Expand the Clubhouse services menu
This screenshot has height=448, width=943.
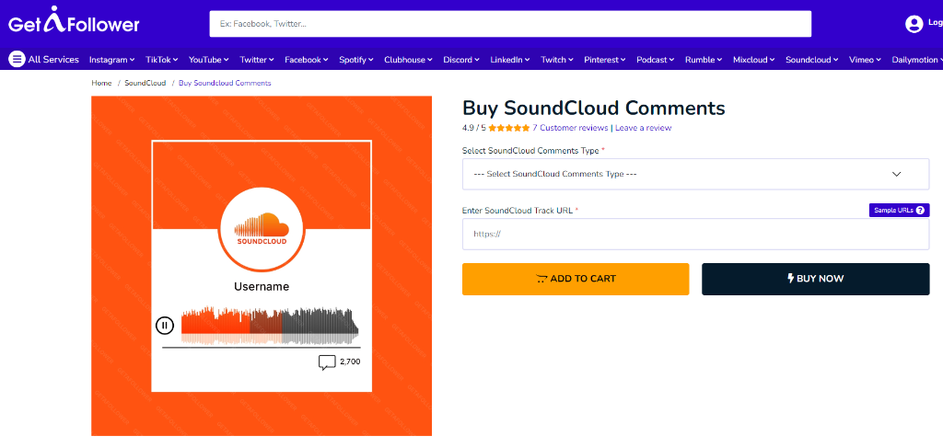[x=408, y=60]
